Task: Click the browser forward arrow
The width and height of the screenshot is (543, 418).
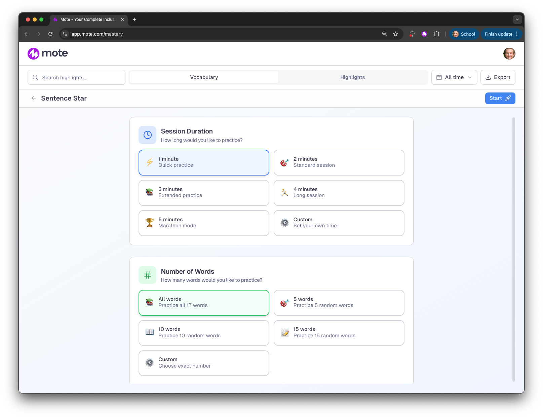Action: [38, 34]
